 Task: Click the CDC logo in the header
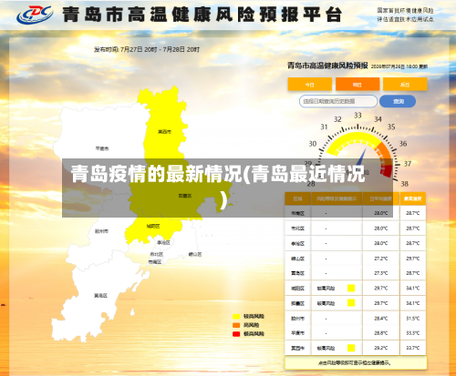(35, 15)
